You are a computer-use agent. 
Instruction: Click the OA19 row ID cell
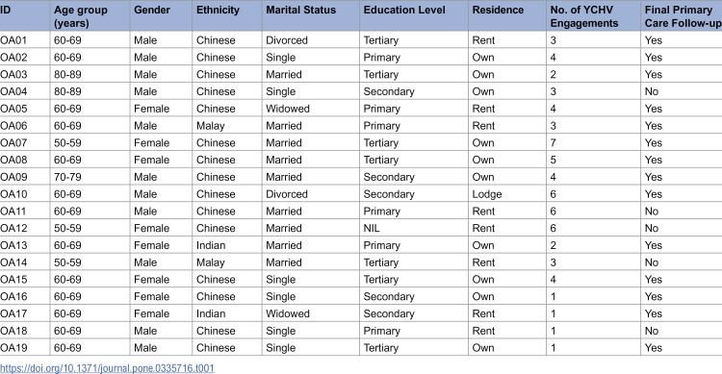click(24, 348)
